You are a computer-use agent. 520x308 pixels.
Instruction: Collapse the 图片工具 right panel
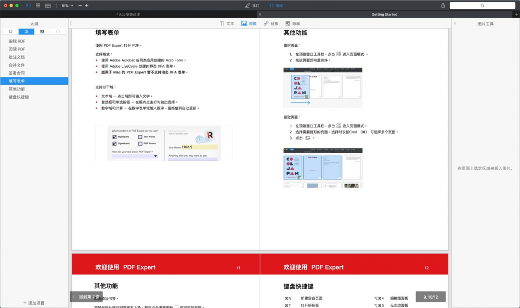(x=455, y=23)
